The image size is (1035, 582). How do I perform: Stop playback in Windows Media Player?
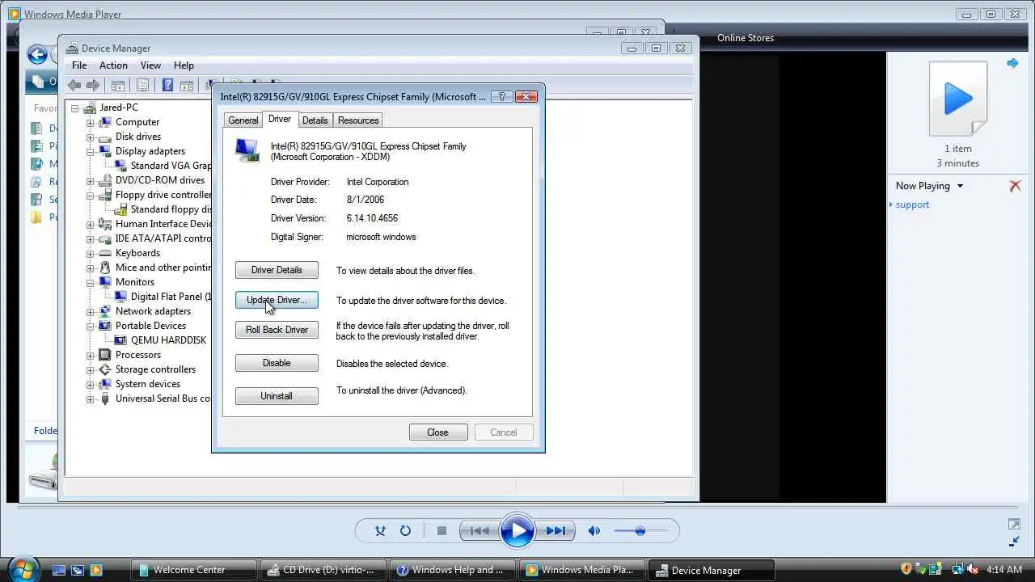pyautogui.click(x=441, y=531)
